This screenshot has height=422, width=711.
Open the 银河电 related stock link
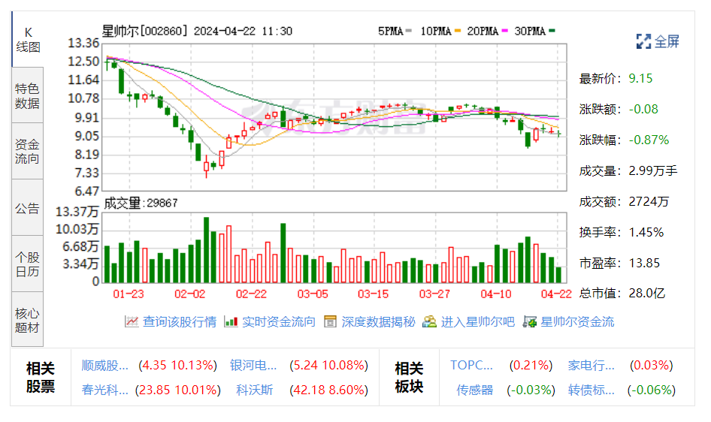[253, 366]
